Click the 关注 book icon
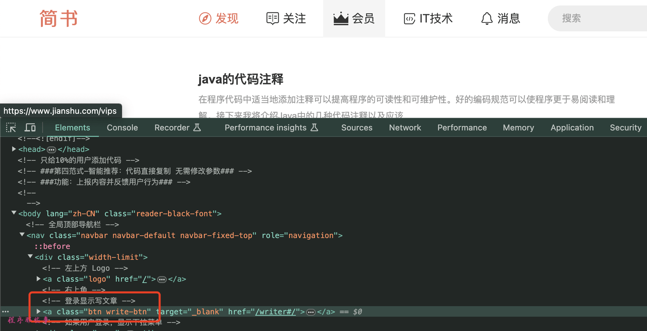 click(272, 18)
